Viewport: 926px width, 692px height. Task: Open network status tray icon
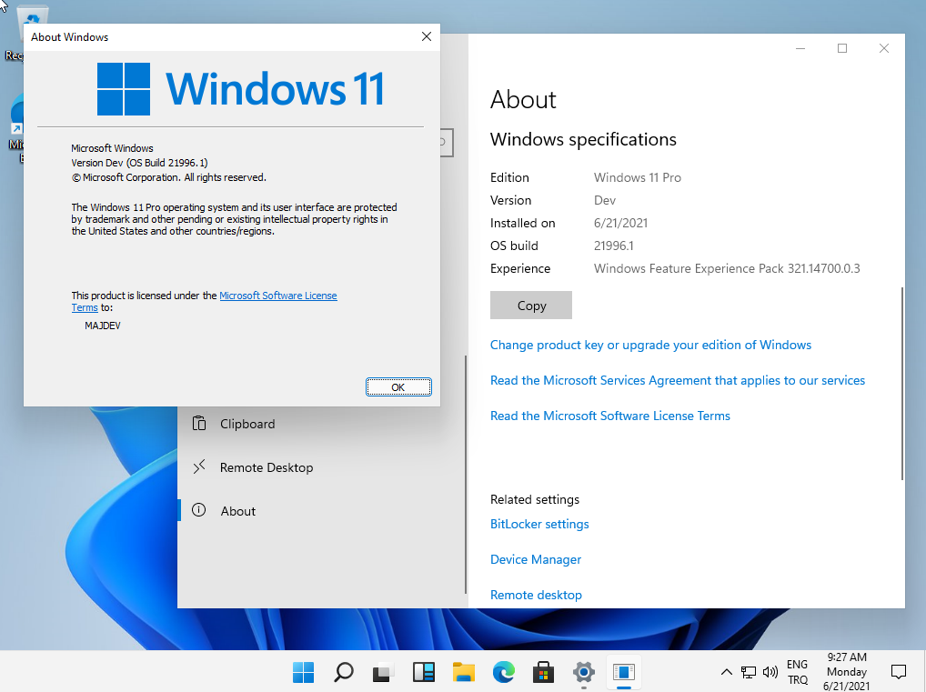coord(749,672)
